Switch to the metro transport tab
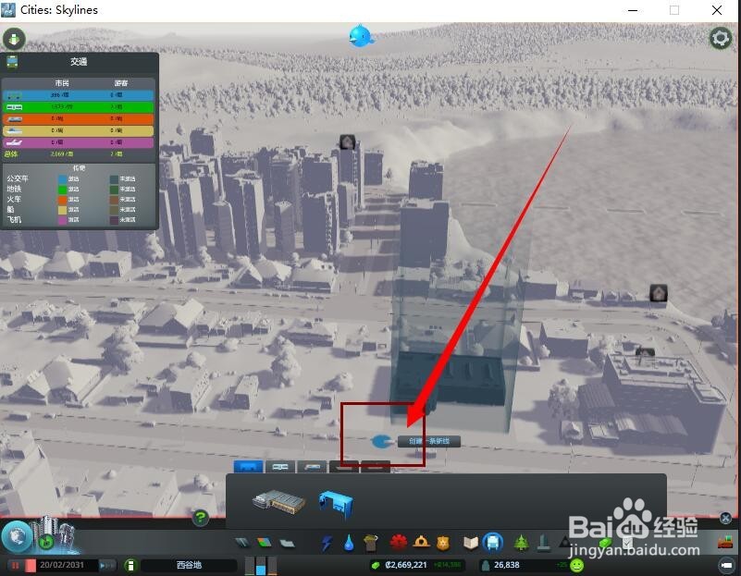Viewport: 741px width, 576px height. tap(280, 467)
